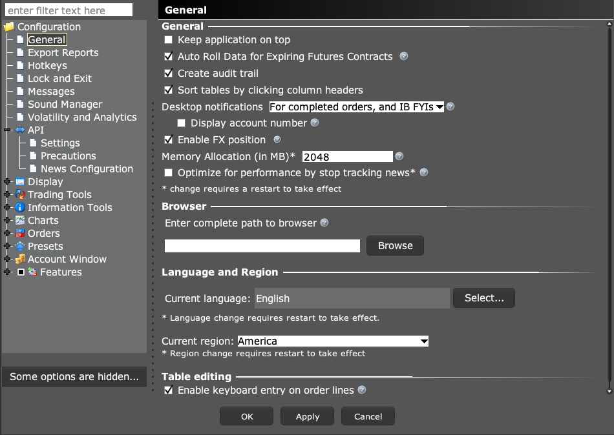Click the Charts graph icon
Image resolution: width=614 pixels, height=435 pixels.
pyautogui.click(x=20, y=220)
